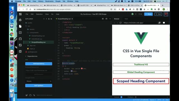Open the CodeSandbox dashboard icon
The image size is (179, 101).
[20, 14]
